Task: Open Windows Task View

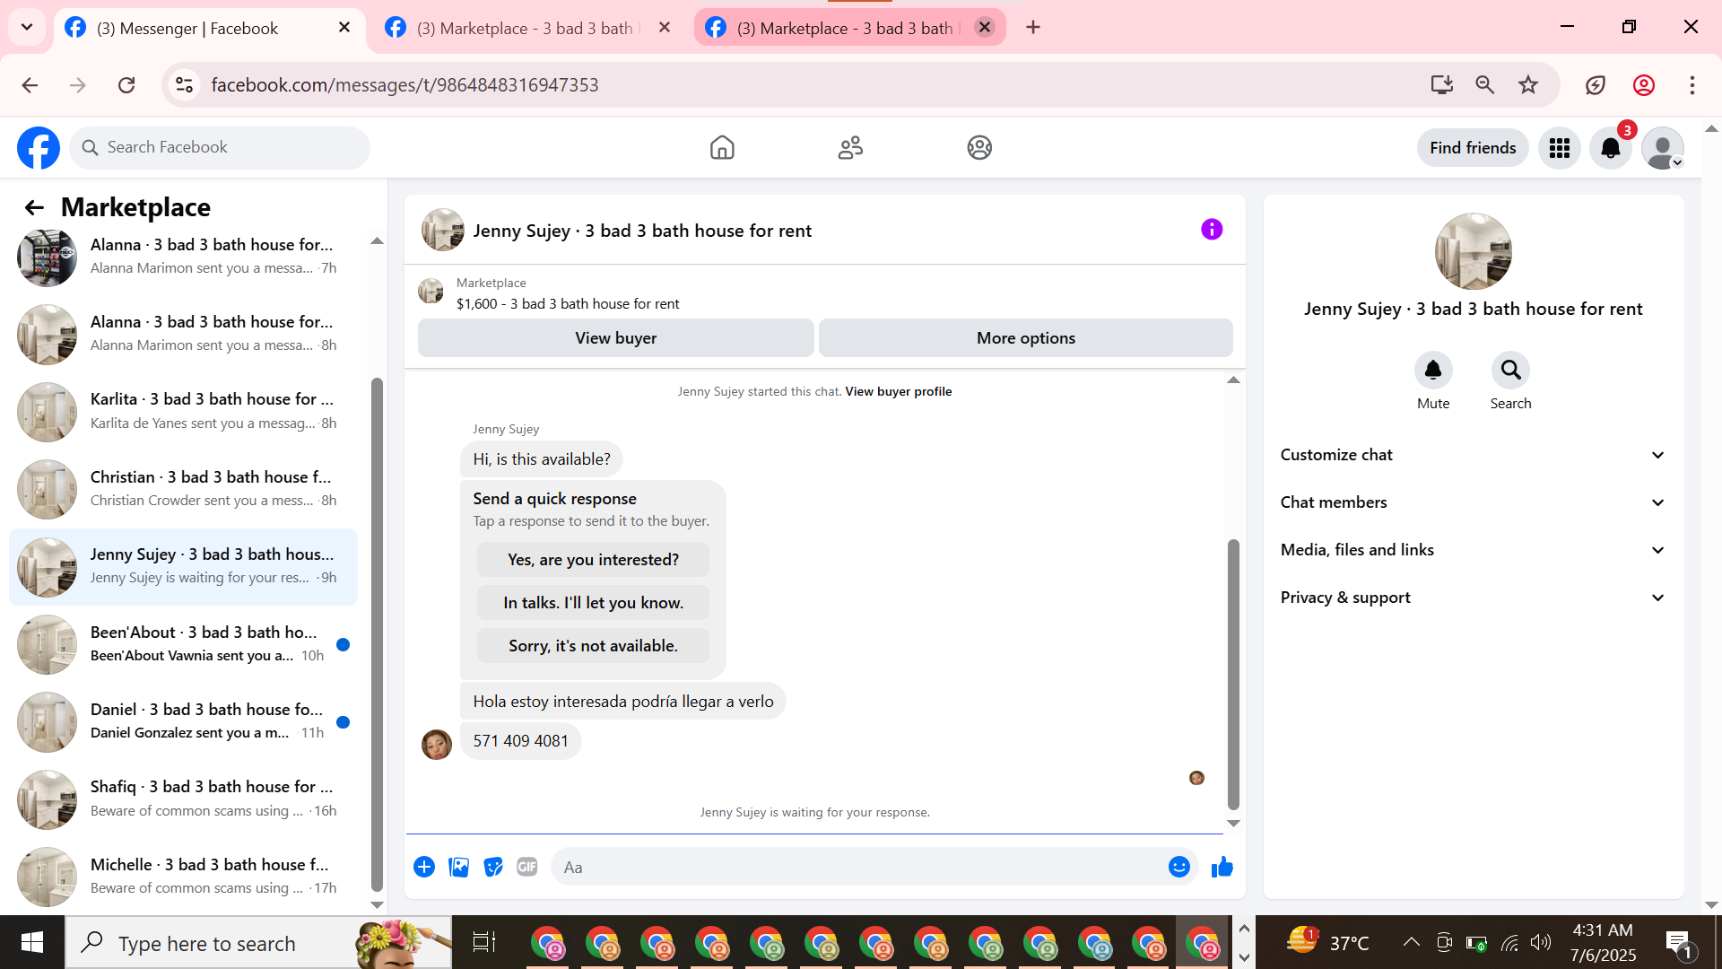Action: (x=484, y=942)
